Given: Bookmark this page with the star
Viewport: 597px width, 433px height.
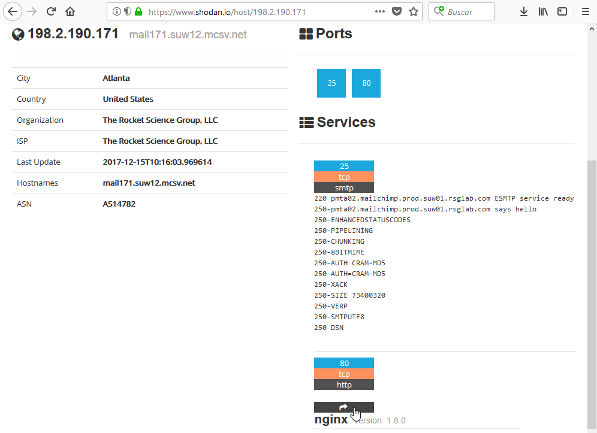Looking at the screenshot, I should pos(413,11).
